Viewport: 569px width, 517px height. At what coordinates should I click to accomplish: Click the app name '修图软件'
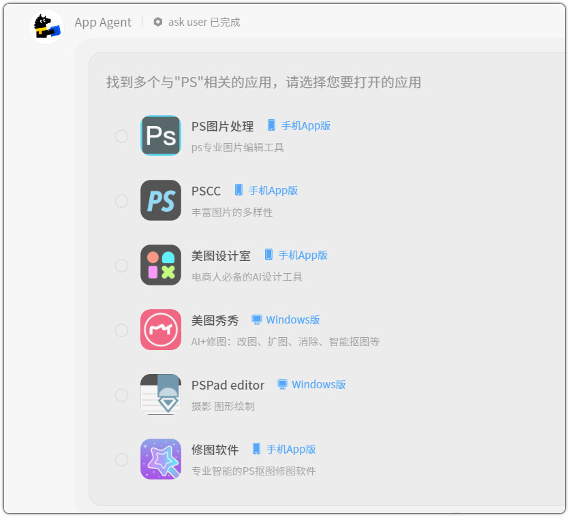[x=215, y=450]
